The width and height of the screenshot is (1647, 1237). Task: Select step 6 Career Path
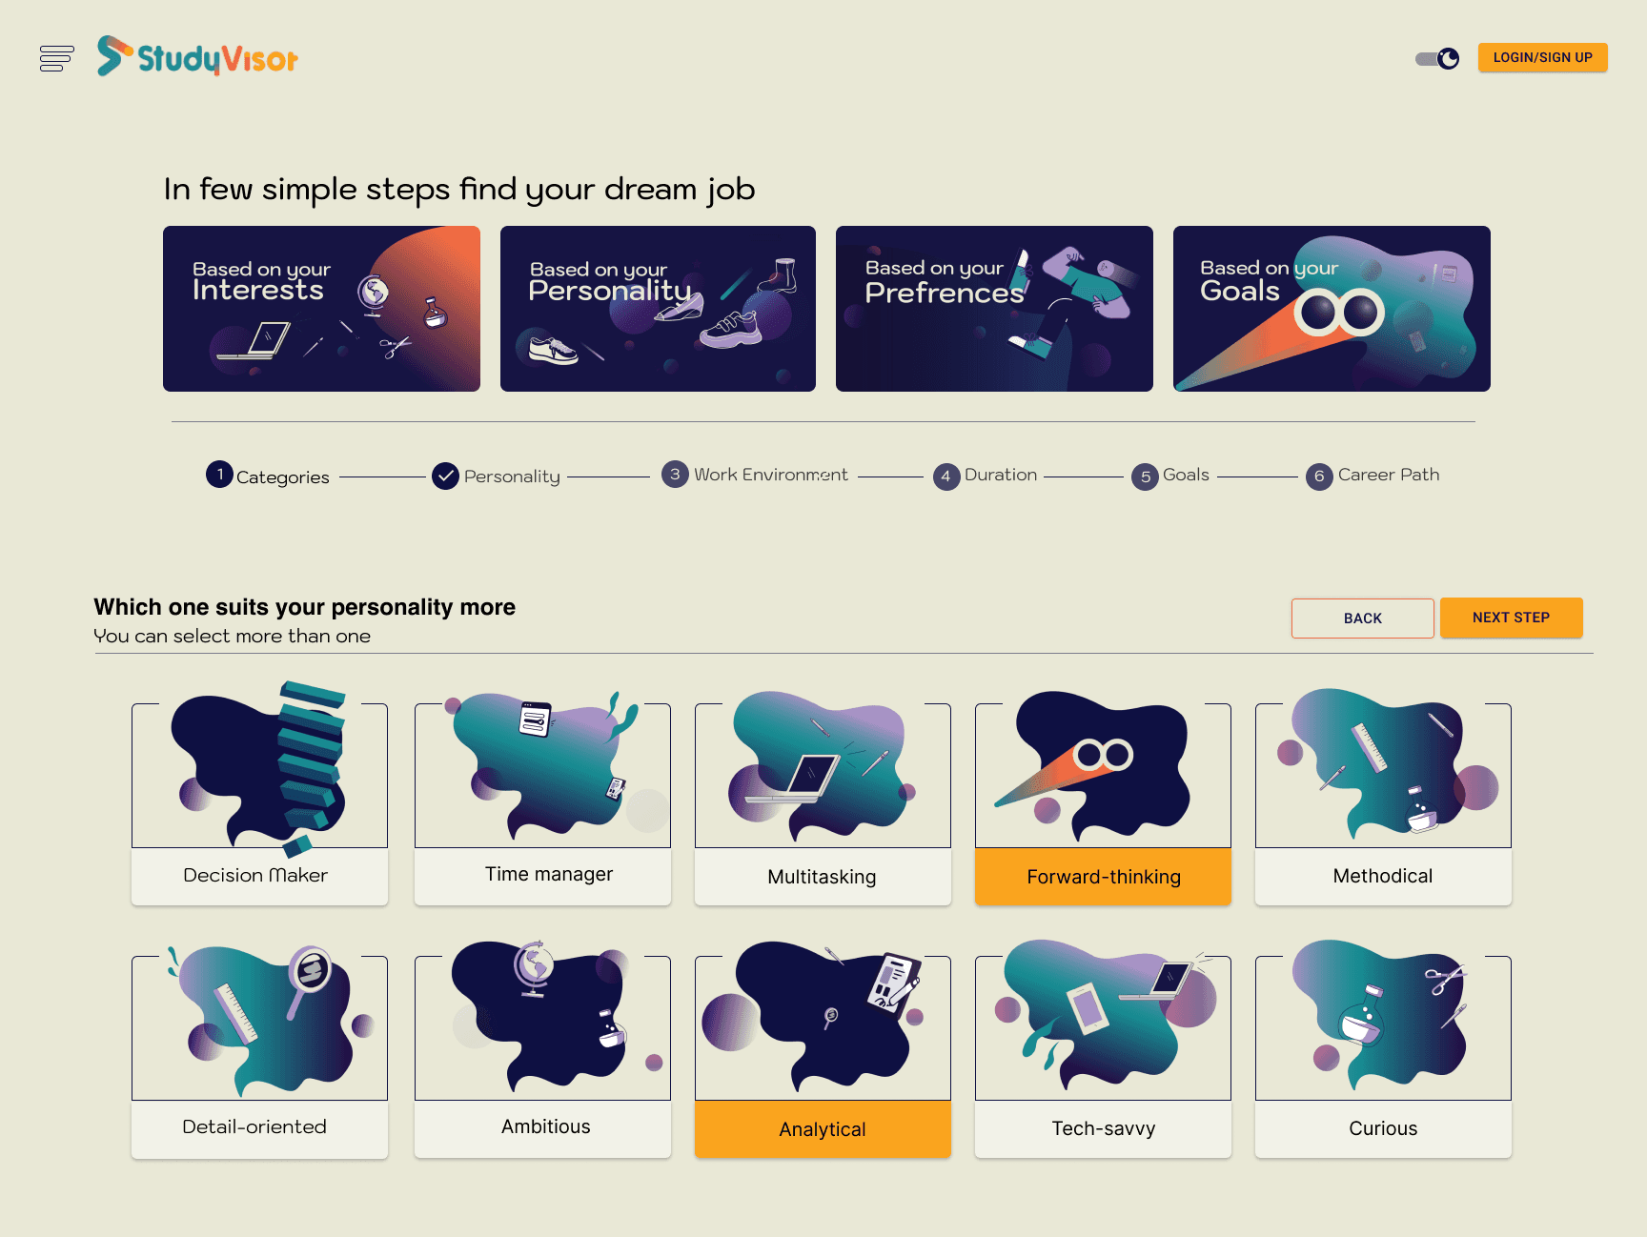pyautogui.click(x=1372, y=476)
